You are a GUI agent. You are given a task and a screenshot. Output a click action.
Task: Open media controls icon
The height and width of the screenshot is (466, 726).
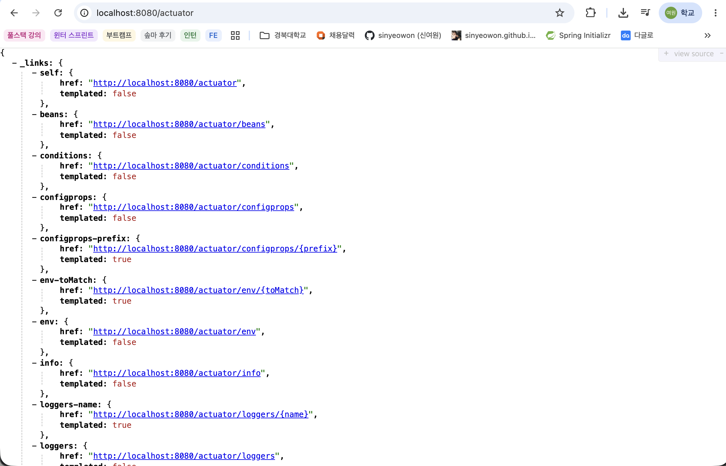(x=645, y=13)
